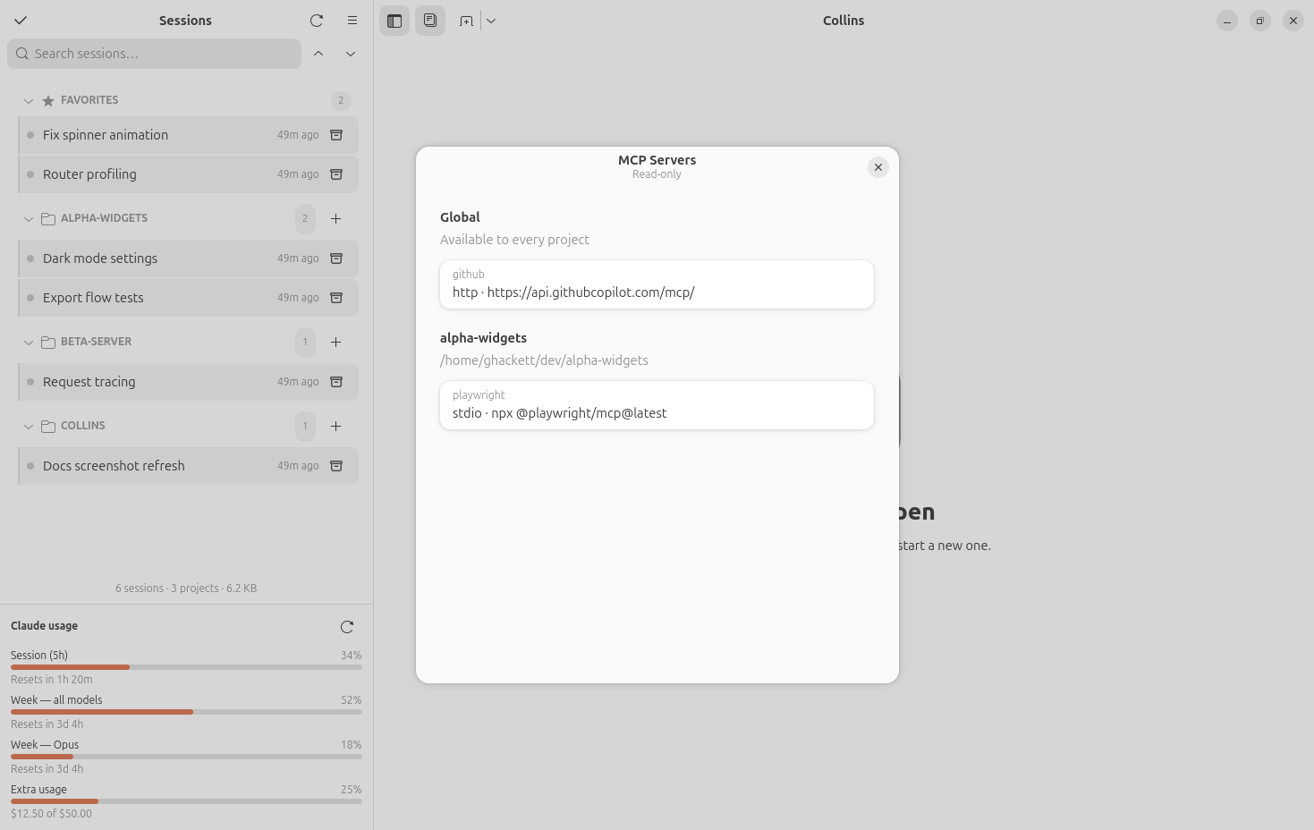
Task: Click the "Available to every project" text
Action: 514,240
